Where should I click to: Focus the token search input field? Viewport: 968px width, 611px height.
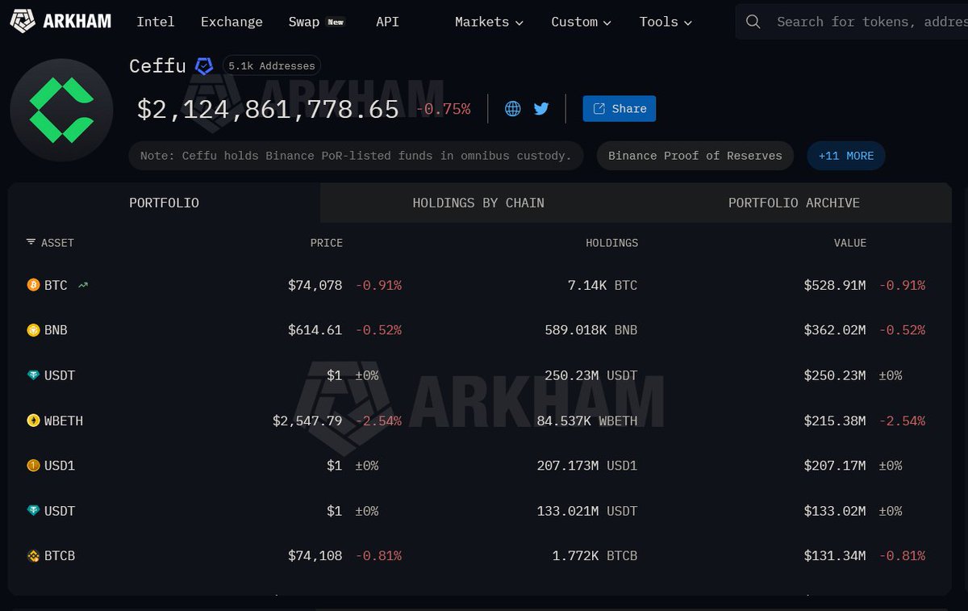tap(871, 22)
